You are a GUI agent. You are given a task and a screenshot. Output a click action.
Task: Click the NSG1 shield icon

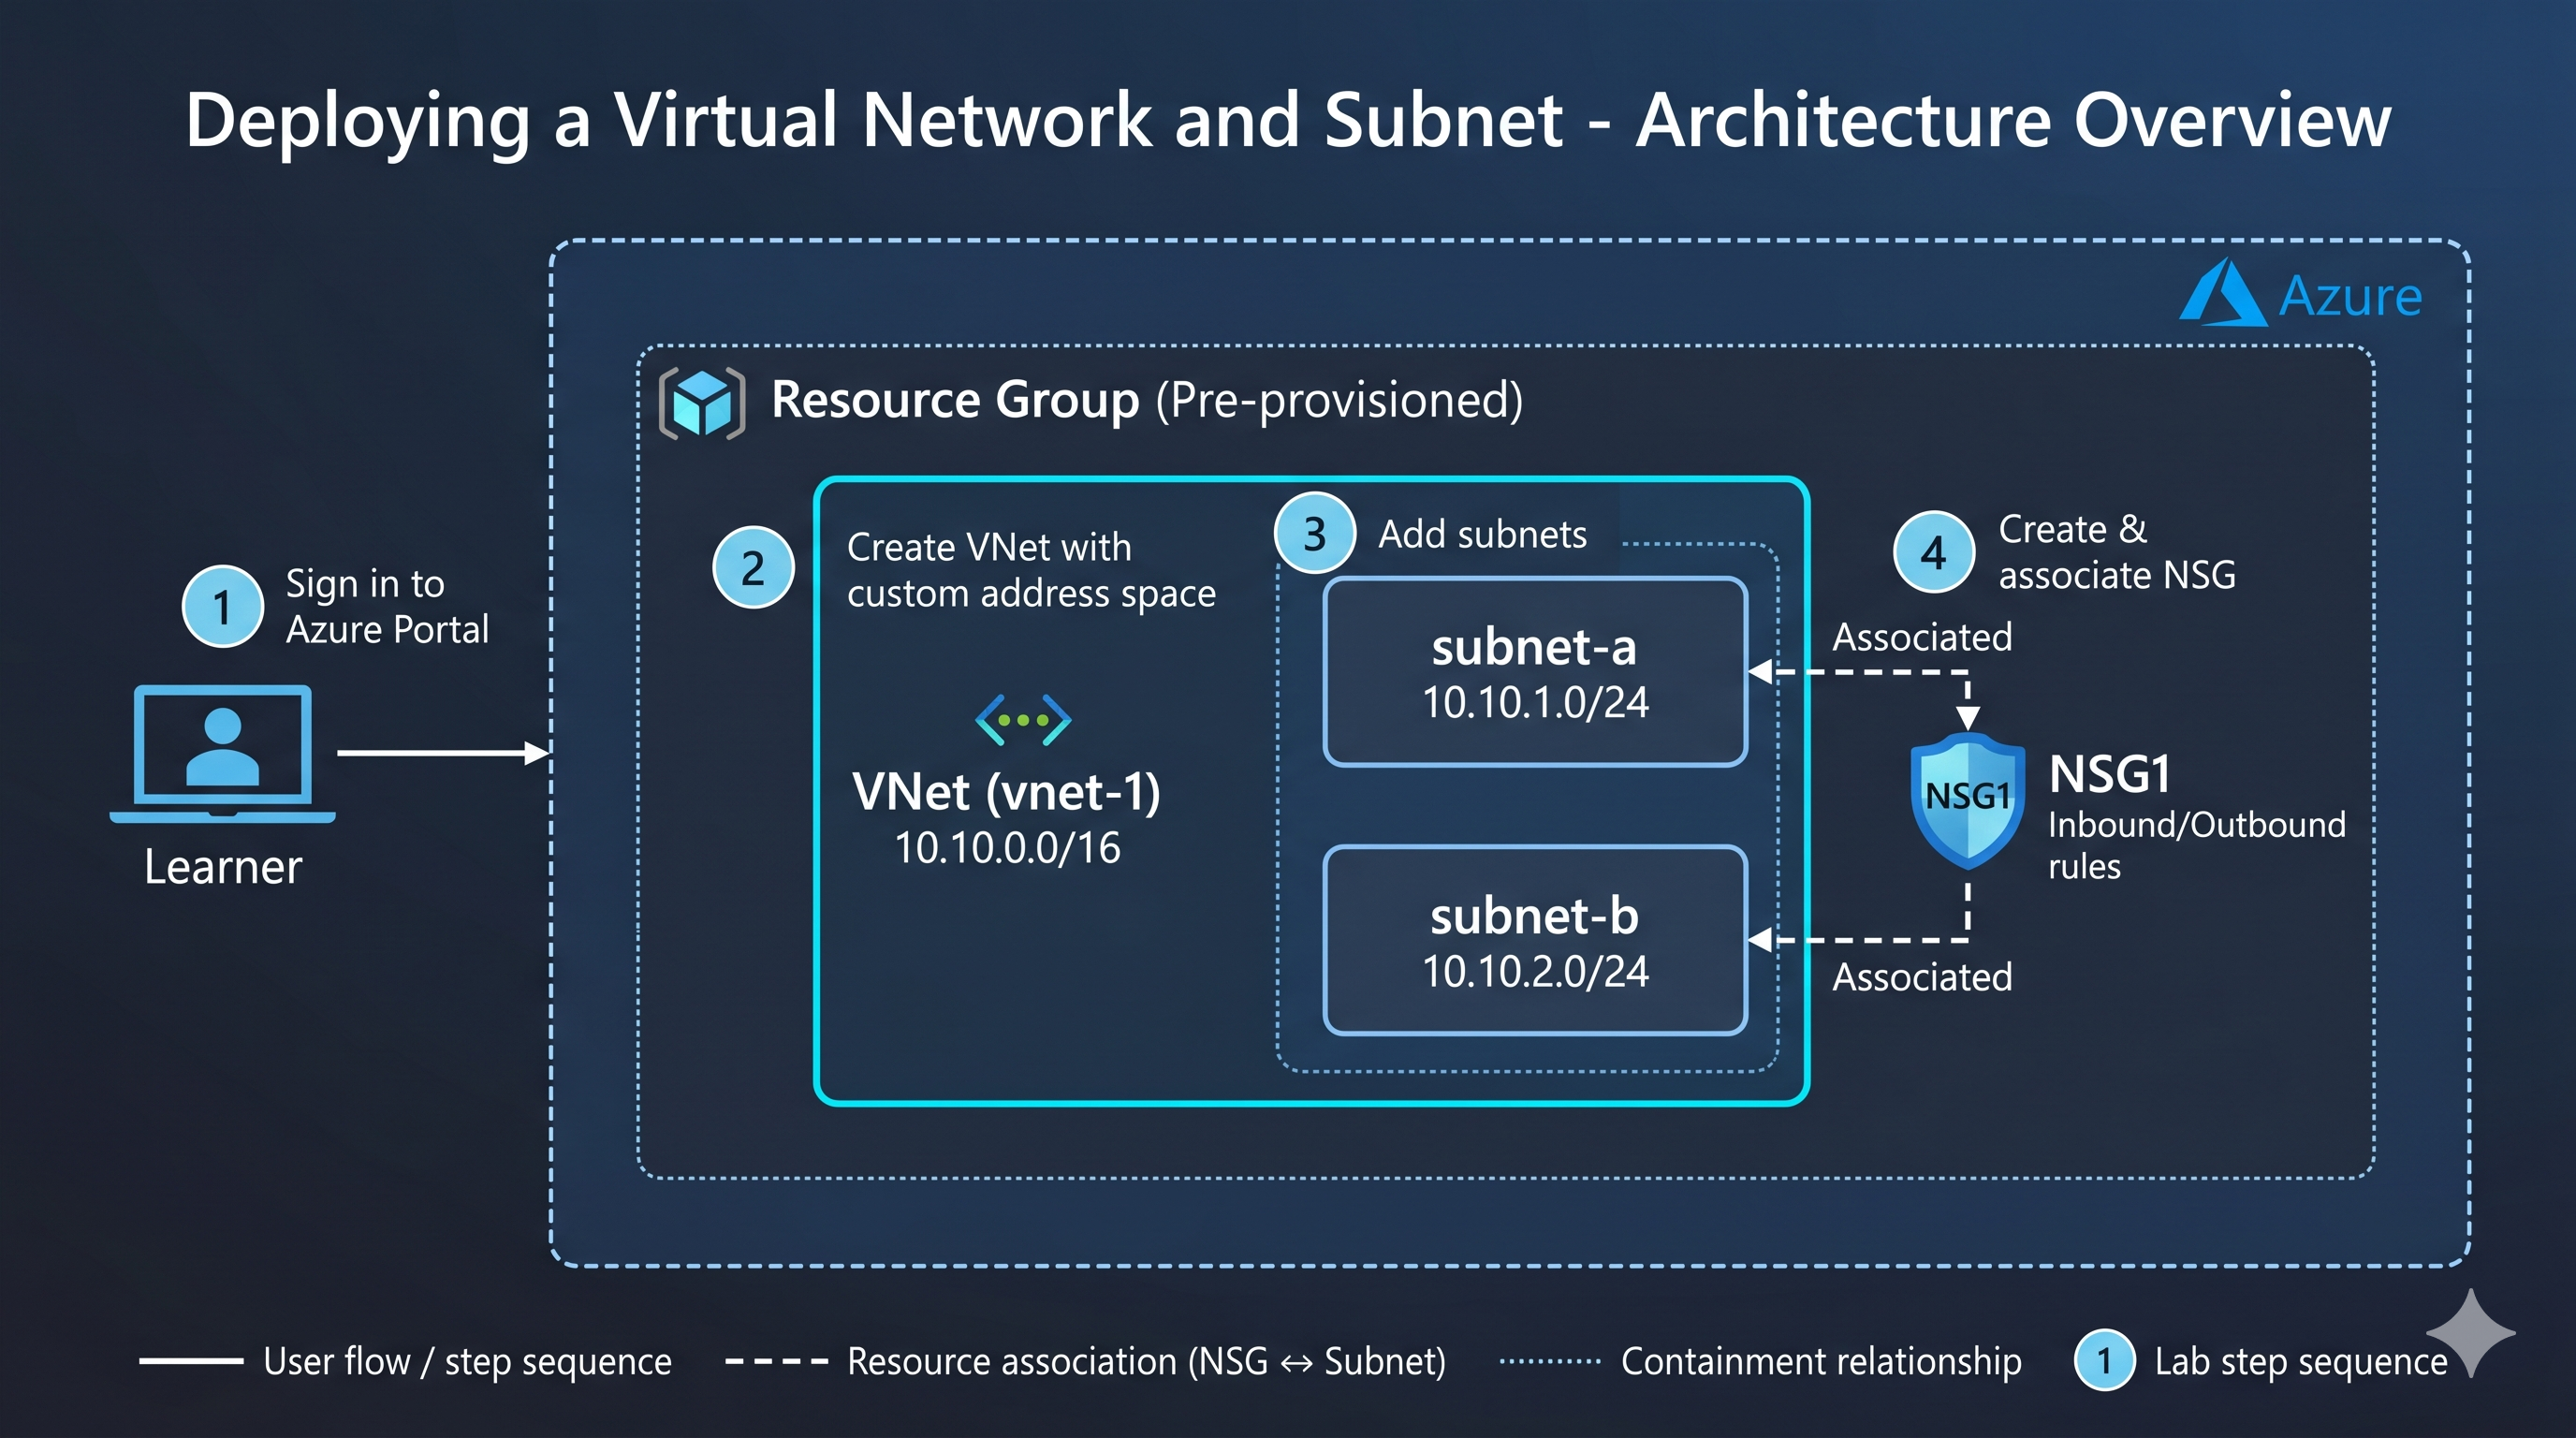tap(1967, 800)
